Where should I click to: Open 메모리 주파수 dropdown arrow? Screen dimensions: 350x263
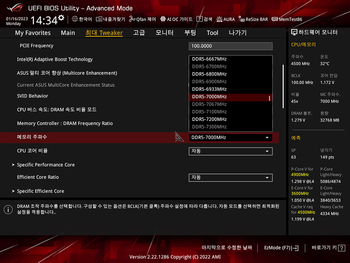[267, 137]
